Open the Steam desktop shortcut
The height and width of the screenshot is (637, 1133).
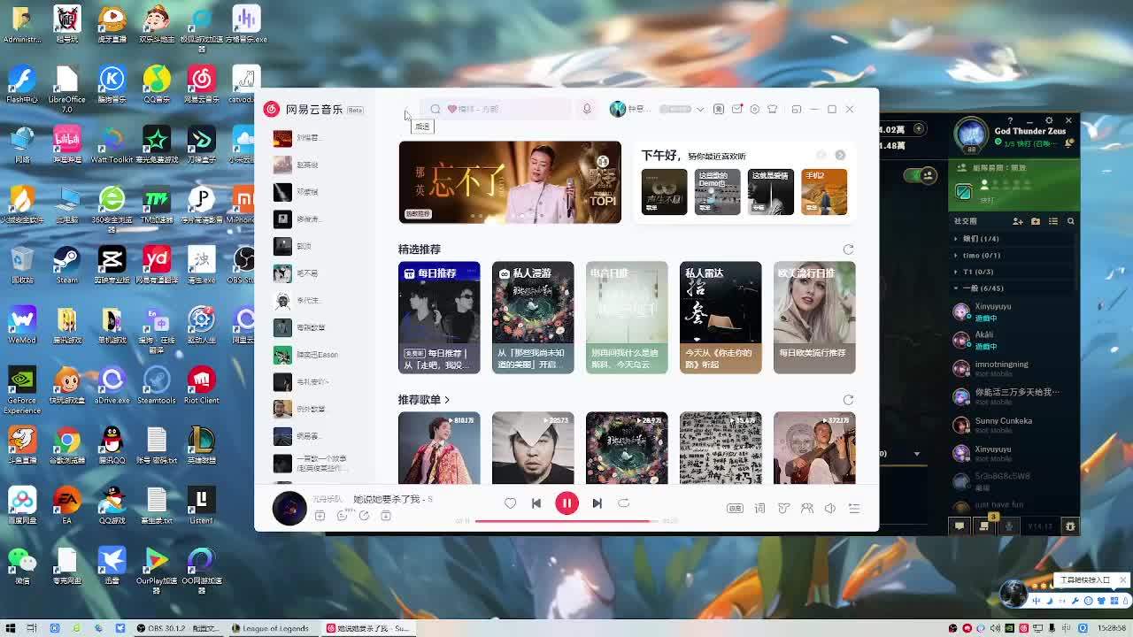67,265
